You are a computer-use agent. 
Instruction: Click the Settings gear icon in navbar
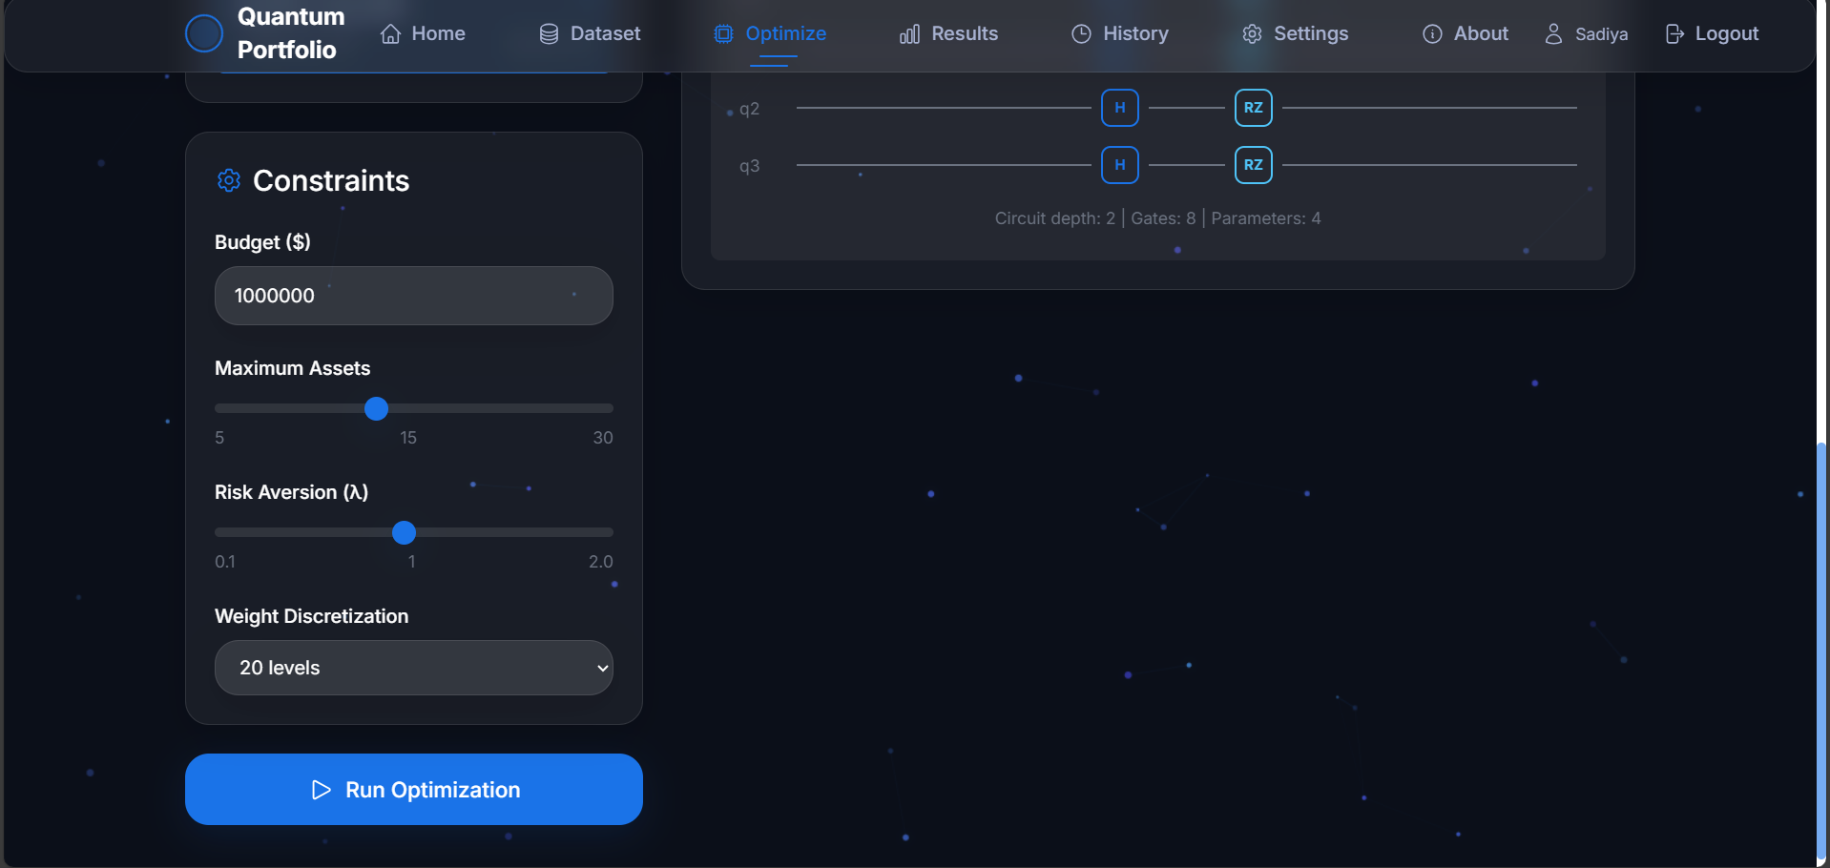1252,34
